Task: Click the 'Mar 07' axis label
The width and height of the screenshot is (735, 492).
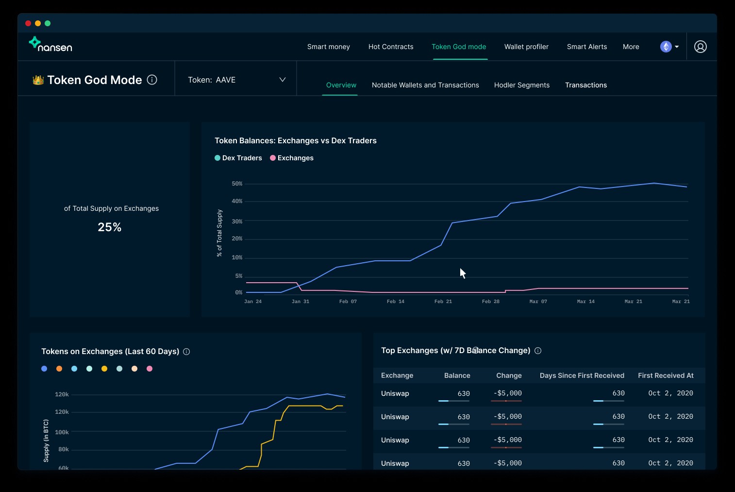Action: coord(538,302)
